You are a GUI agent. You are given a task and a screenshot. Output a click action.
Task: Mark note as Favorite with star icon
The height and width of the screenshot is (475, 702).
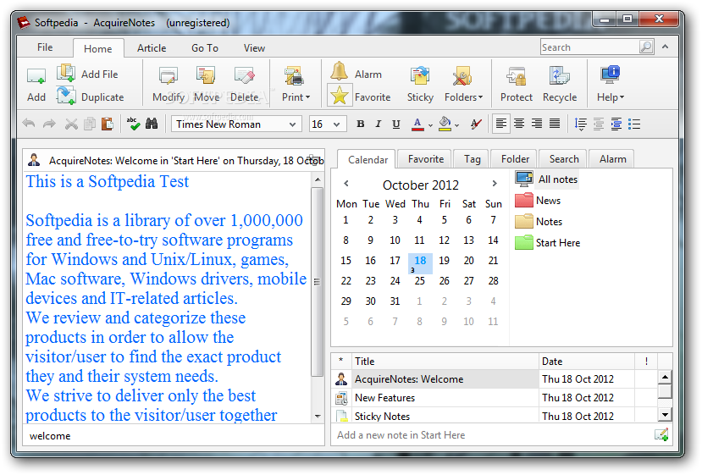(340, 96)
